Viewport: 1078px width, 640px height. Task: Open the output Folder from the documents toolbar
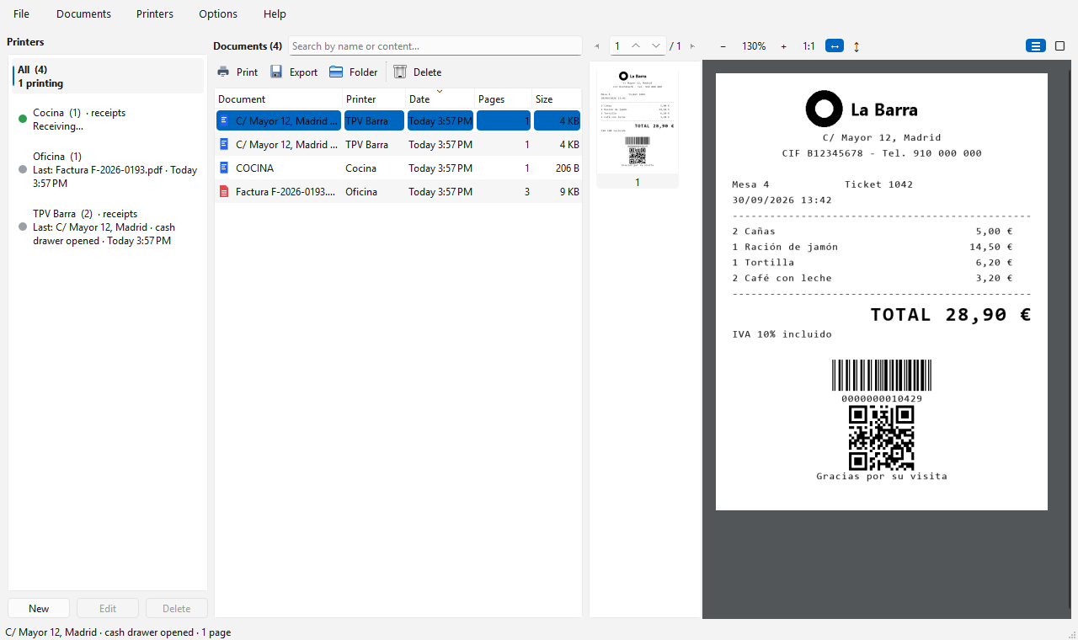pos(353,72)
